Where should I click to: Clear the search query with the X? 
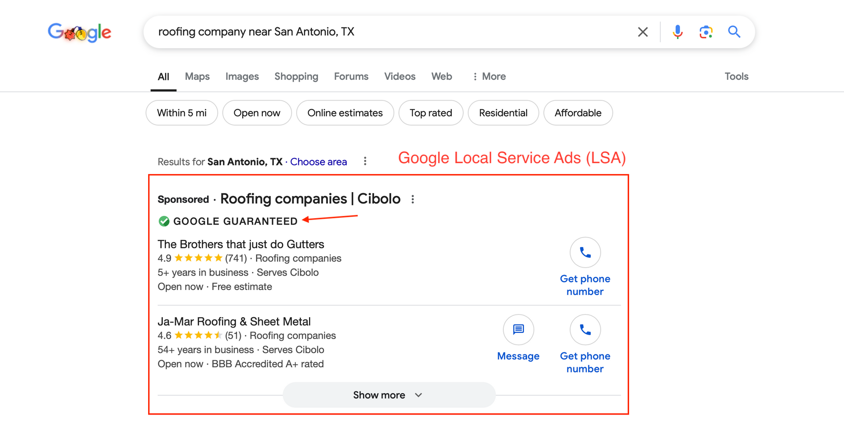point(643,32)
